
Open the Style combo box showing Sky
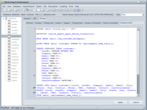pyautogui.click(x=133, y=15)
